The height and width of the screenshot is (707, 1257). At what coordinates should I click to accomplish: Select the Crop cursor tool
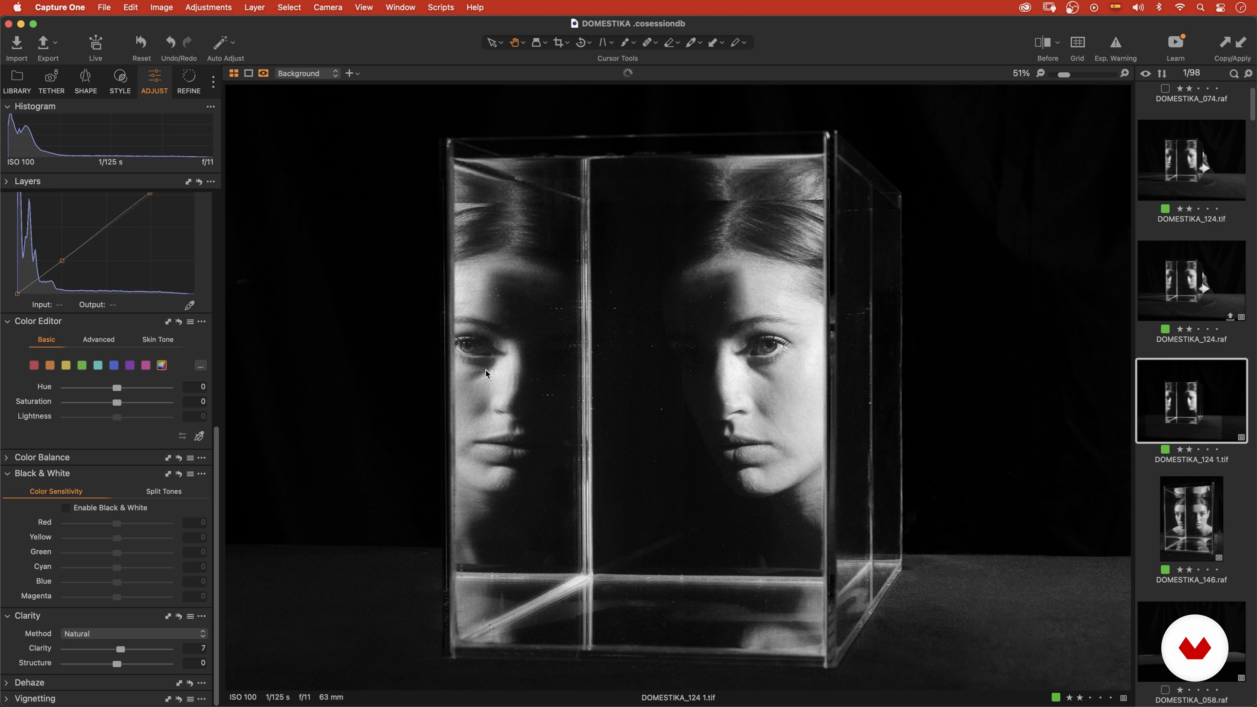tap(558, 43)
